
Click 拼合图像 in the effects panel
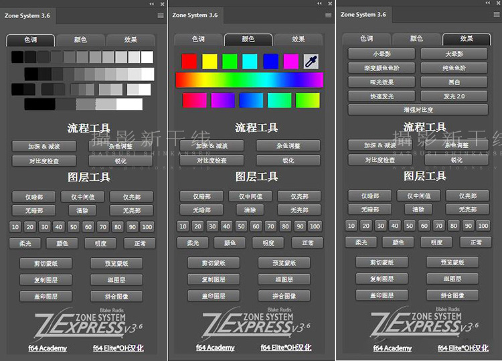[452, 295]
